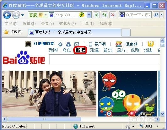The width and height of the screenshot is (167, 130).
Task: Click the green 百度 证 certificate badge
Action: click(36, 15)
